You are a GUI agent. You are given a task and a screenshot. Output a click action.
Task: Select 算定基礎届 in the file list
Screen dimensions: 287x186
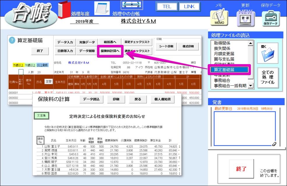tap(230, 70)
